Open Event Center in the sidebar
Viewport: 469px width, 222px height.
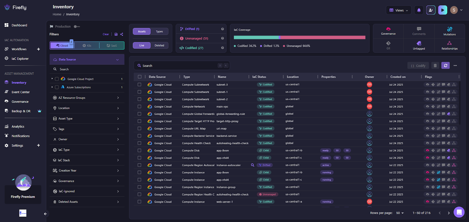point(21,92)
